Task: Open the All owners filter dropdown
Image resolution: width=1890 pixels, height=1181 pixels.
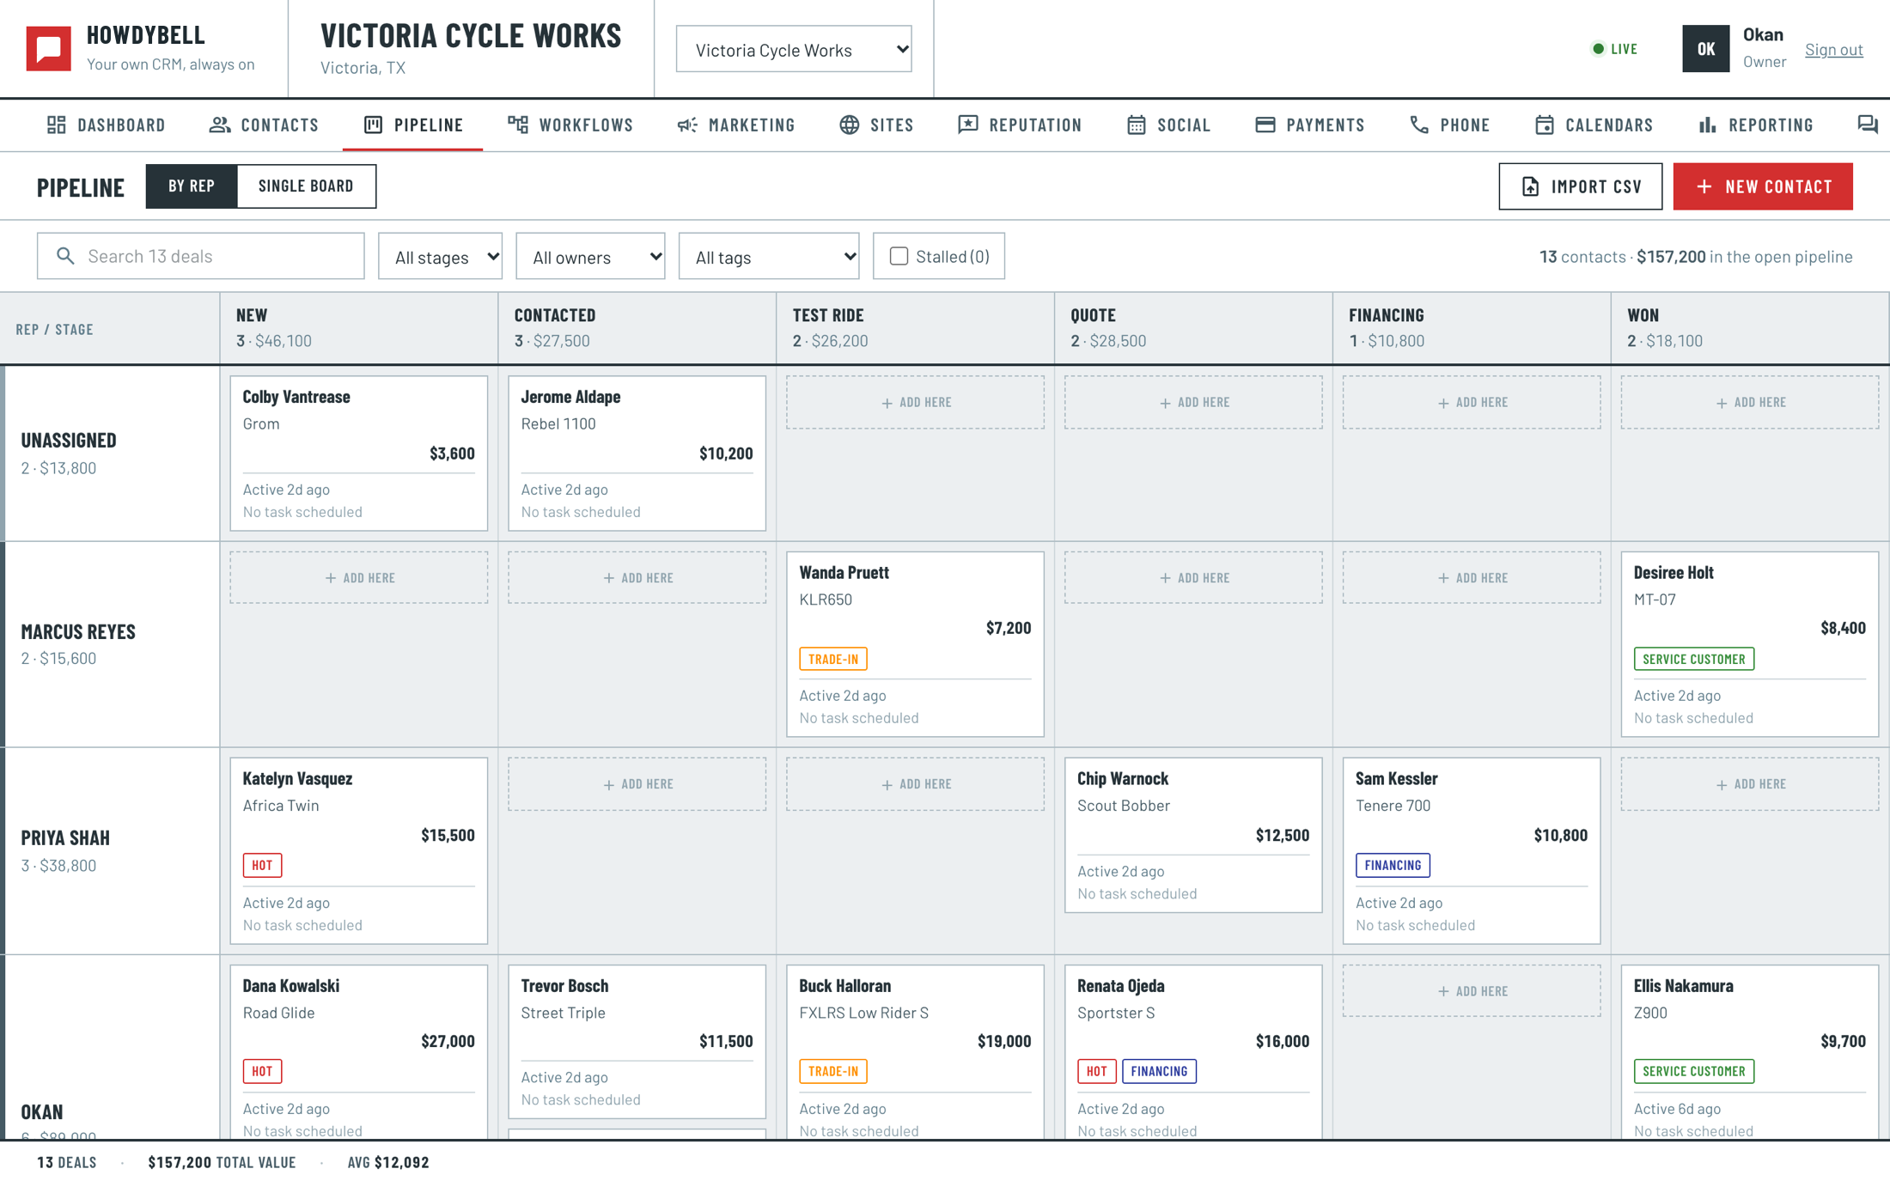Action: point(590,256)
